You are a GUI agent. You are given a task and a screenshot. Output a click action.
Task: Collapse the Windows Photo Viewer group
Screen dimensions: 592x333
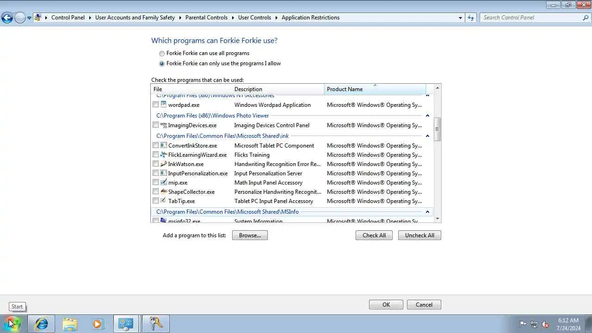(427, 116)
